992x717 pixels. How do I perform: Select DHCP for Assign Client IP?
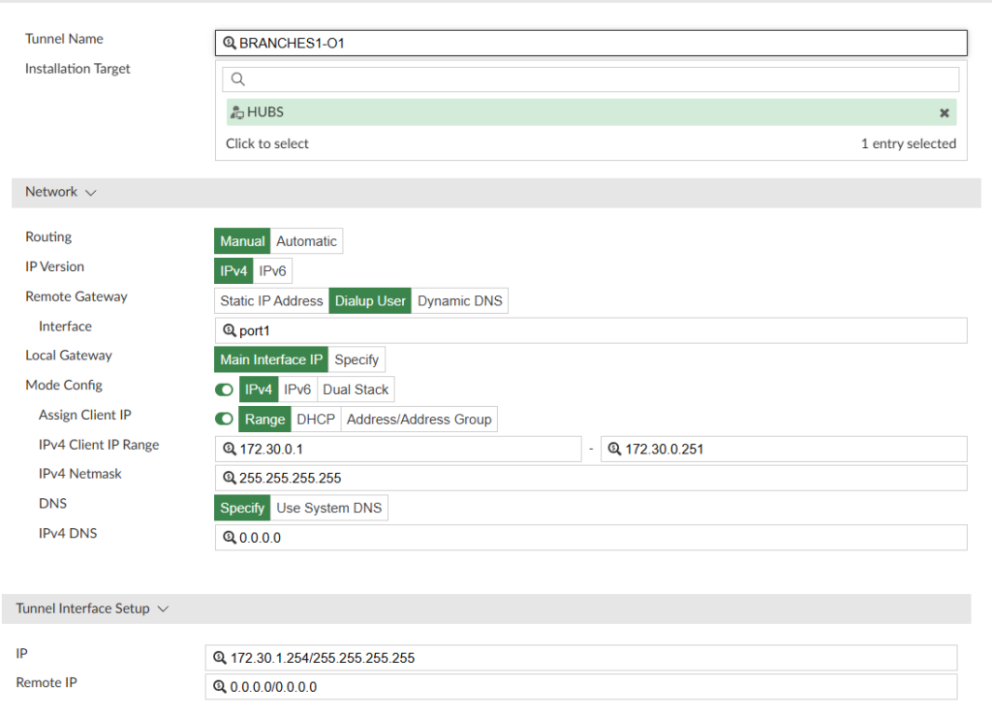(x=316, y=419)
